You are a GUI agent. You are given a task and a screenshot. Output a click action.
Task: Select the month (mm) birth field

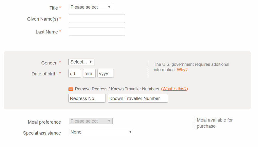tap(89, 74)
